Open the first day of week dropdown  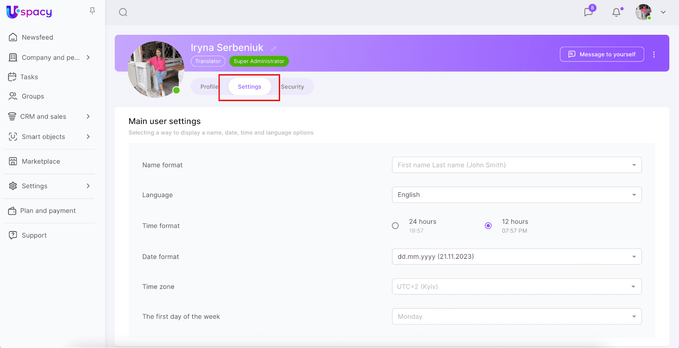tap(516, 317)
